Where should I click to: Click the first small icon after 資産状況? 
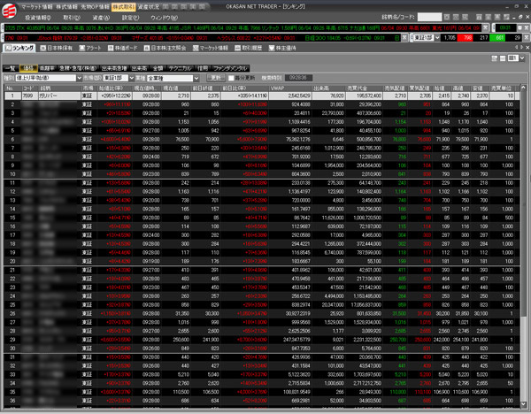coord(165,7)
